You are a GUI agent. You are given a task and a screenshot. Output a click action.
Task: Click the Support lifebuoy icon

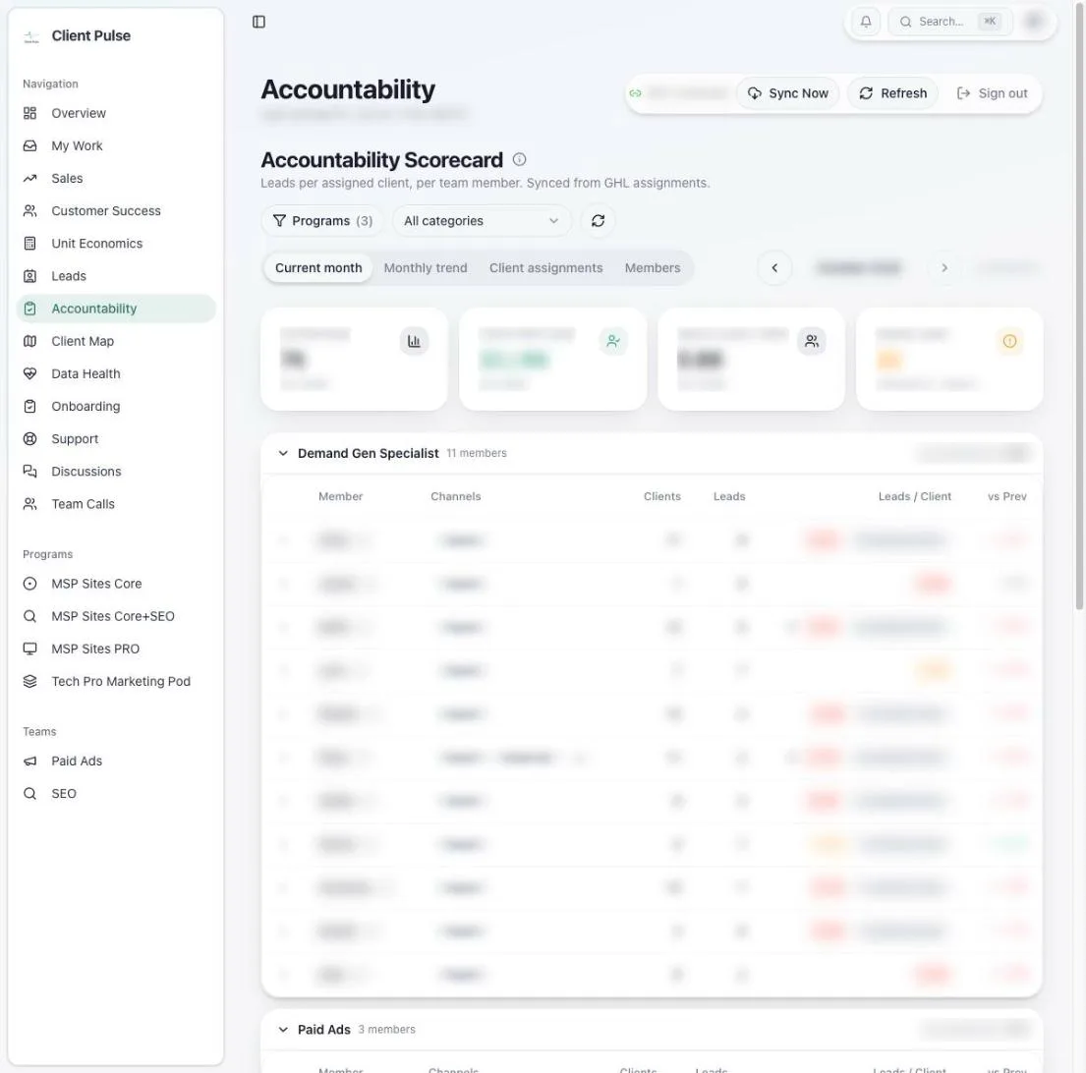[29, 439]
